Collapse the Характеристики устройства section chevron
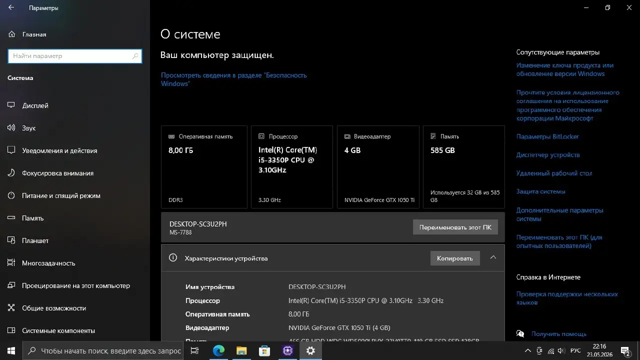The width and height of the screenshot is (640, 360). coord(493,257)
